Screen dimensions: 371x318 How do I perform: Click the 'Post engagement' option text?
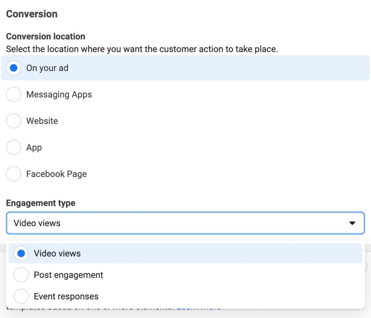click(68, 275)
